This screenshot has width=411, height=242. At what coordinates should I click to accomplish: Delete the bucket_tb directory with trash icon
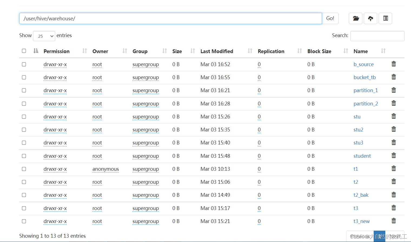click(394, 77)
